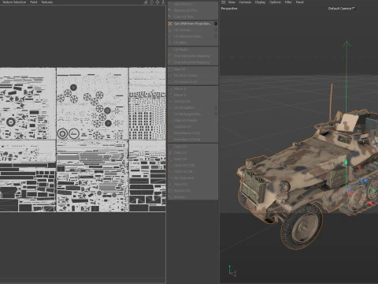Screen dimensions: 378x284
Task: Click the Flip Sequence icon
Action: coord(170,178)
